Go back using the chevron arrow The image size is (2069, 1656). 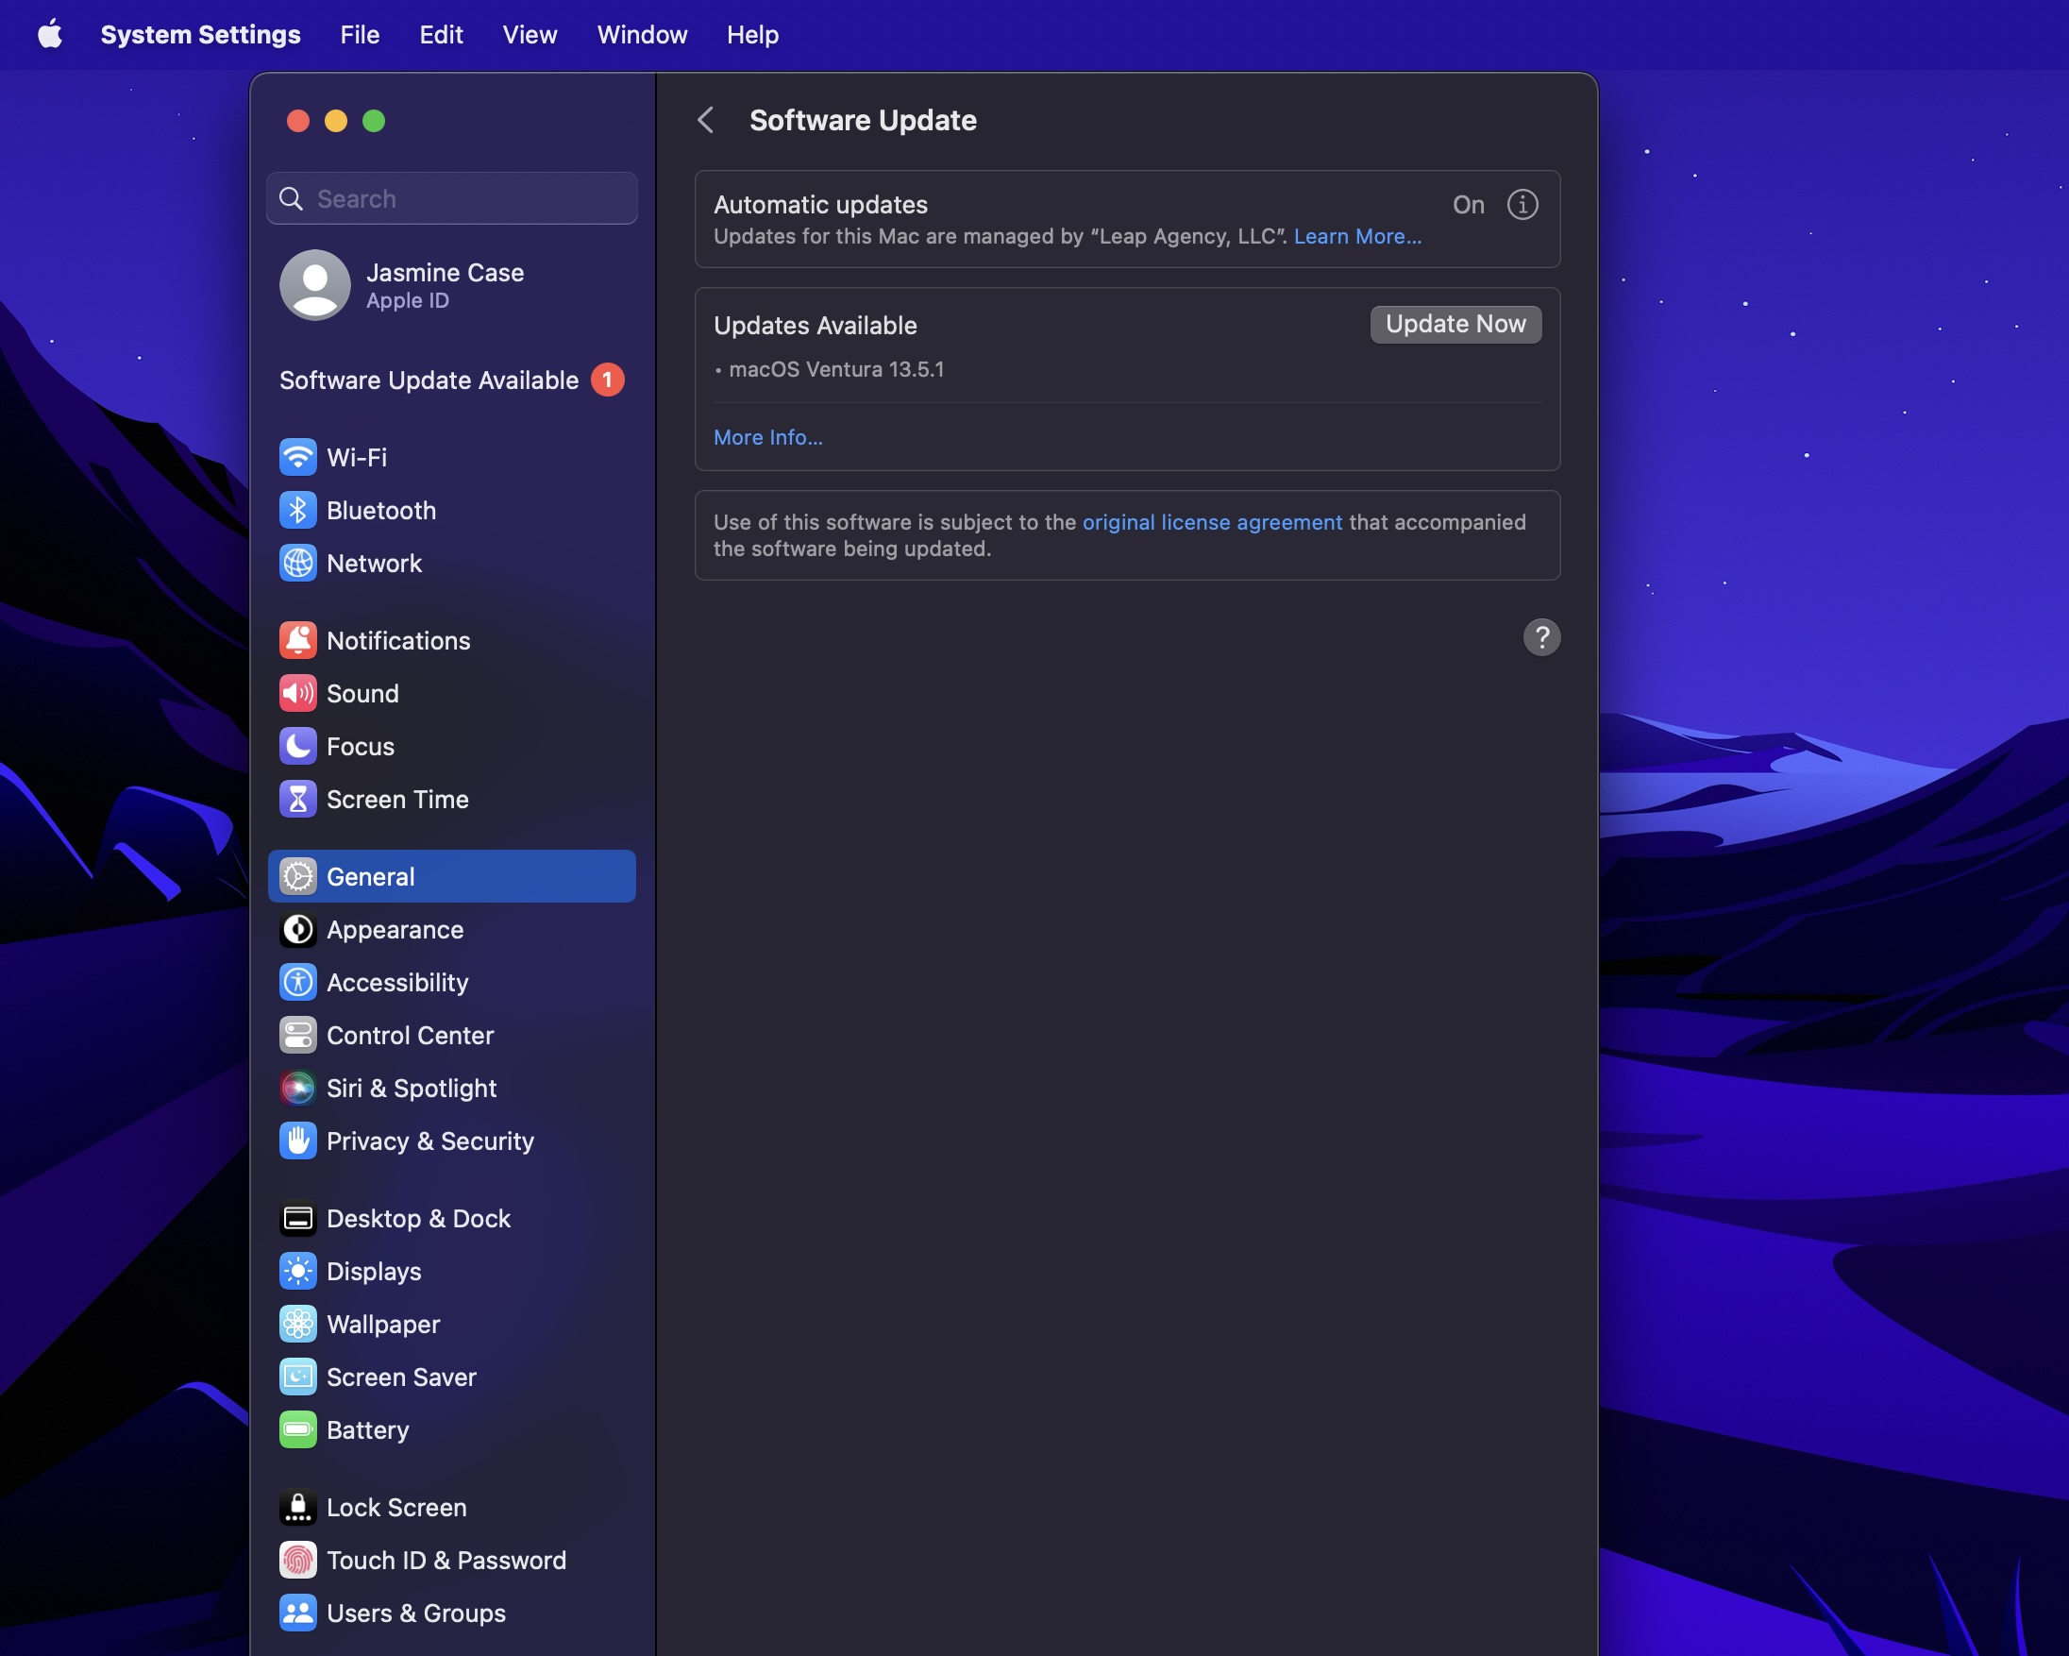[706, 120]
